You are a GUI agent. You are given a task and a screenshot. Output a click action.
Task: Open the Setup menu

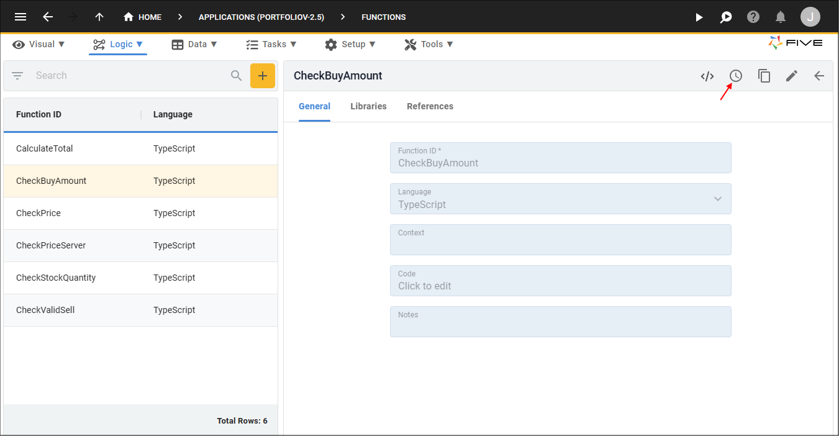coord(350,44)
